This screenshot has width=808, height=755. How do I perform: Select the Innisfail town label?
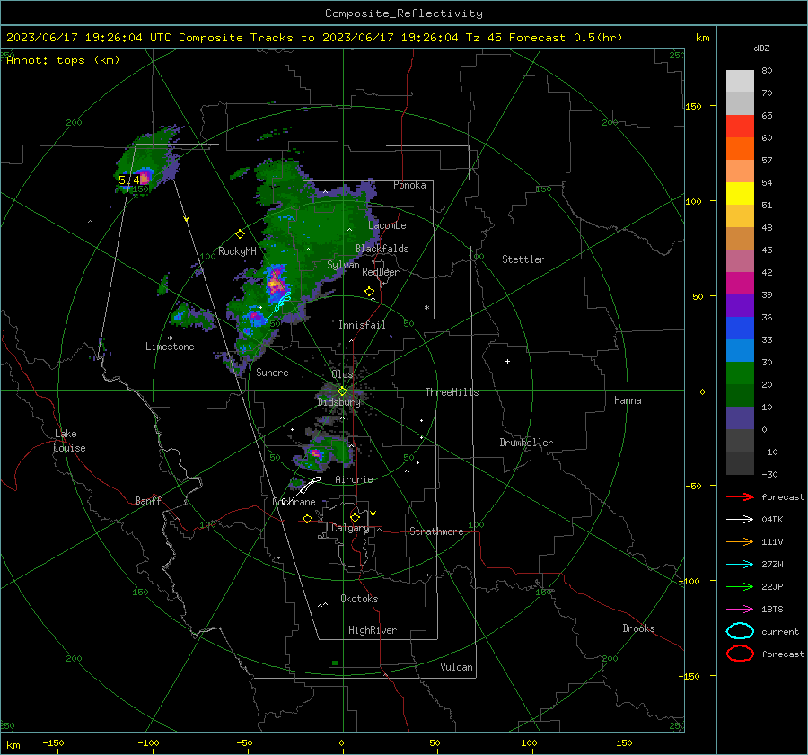362,325
